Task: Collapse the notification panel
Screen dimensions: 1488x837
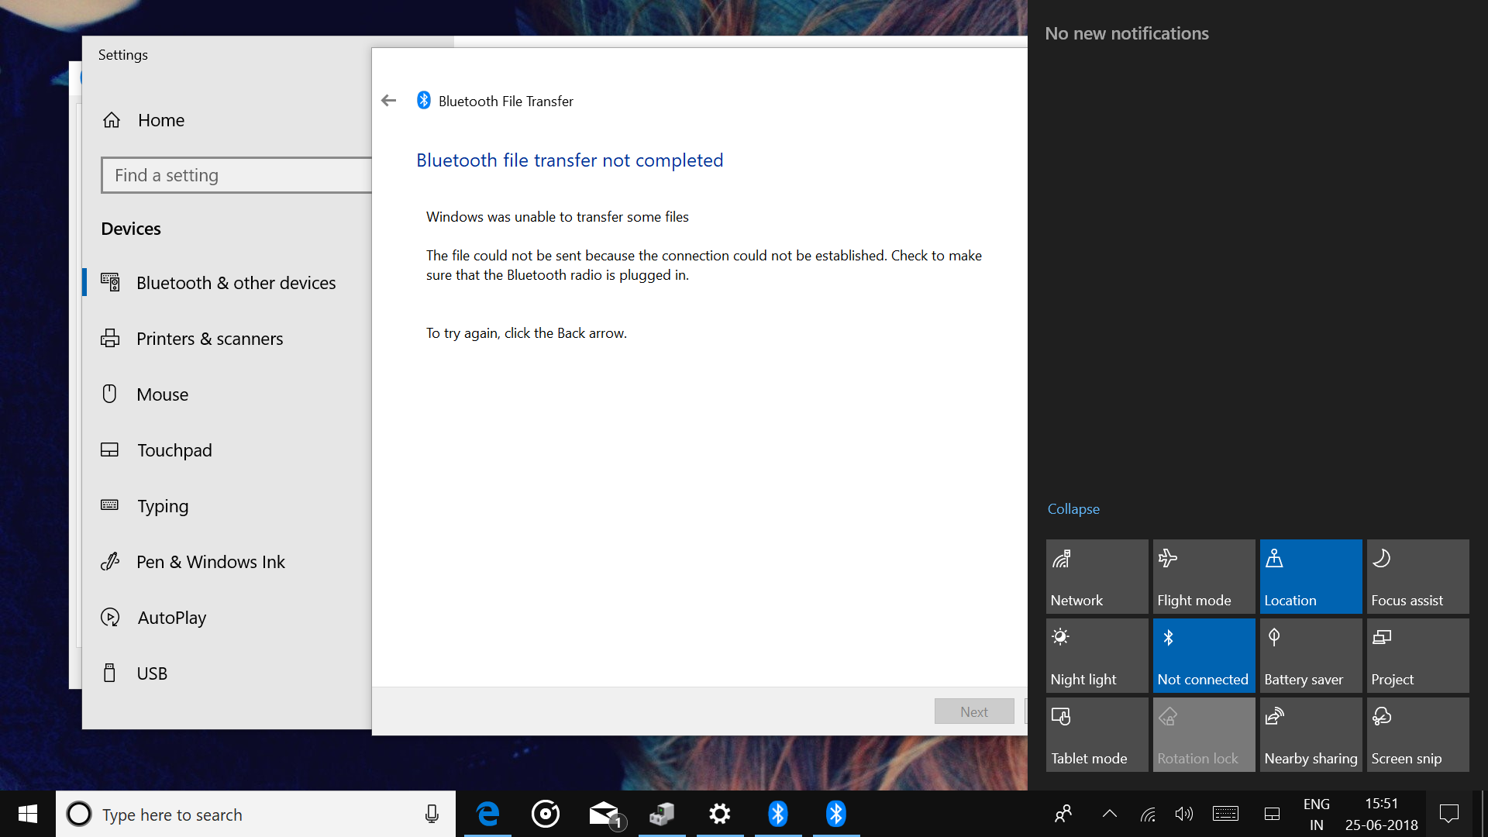Action: [x=1073, y=509]
